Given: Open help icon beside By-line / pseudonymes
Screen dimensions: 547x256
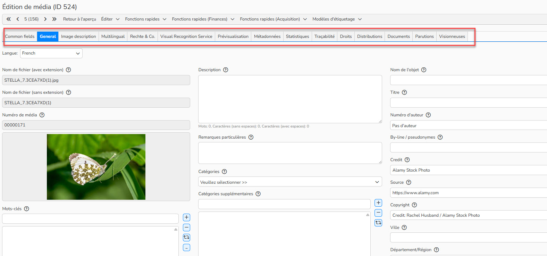Looking at the screenshot, I should click(x=440, y=137).
